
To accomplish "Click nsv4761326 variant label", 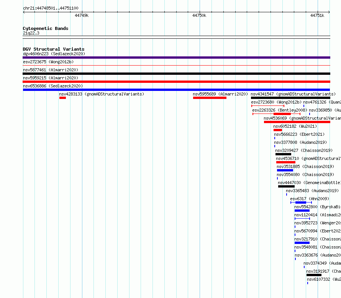I will tap(322, 102).
